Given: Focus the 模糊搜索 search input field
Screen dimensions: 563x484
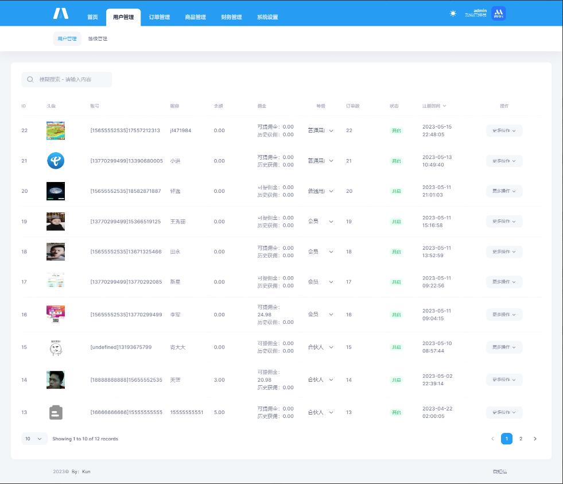Looking at the screenshot, I should click(x=72, y=80).
